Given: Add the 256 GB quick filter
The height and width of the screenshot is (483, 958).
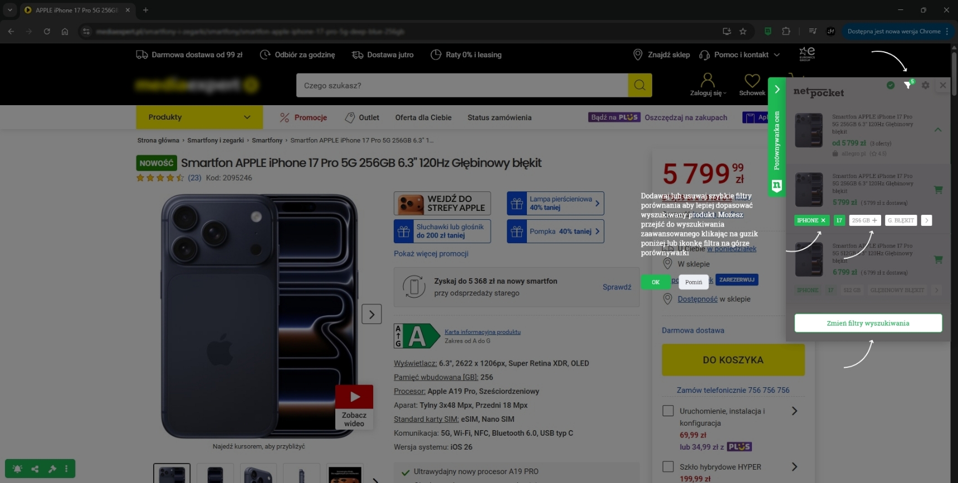Looking at the screenshot, I should [874, 220].
